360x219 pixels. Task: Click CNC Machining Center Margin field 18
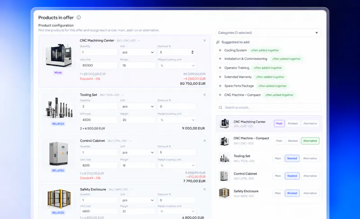point(138,66)
